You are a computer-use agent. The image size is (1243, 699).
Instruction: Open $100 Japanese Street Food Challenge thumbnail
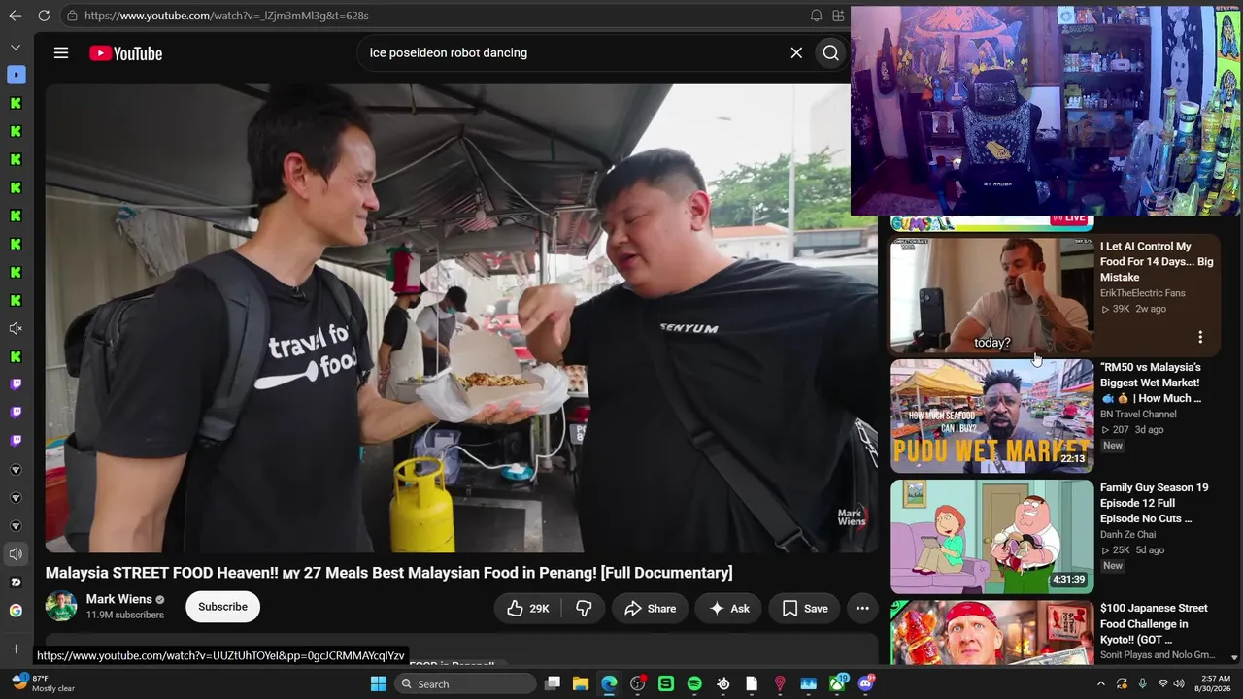click(991, 632)
